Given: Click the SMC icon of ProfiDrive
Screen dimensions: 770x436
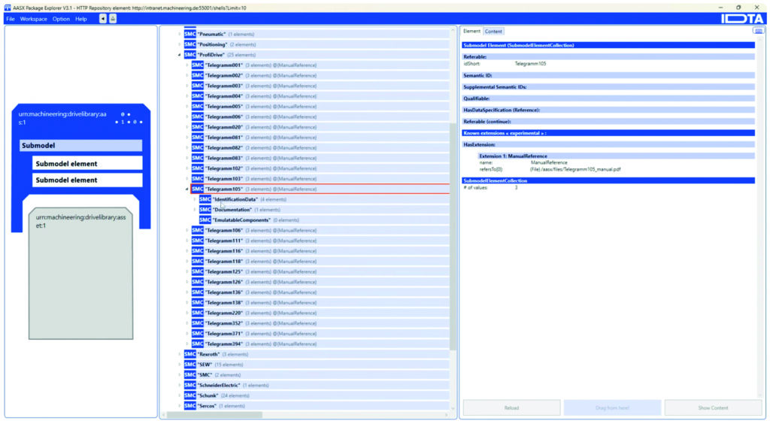Looking at the screenshot, I should (189, 54).
